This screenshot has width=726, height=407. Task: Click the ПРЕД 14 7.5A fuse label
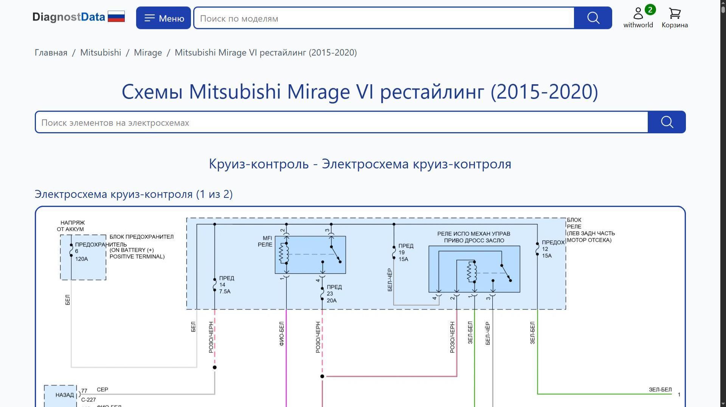click(226, 285)
